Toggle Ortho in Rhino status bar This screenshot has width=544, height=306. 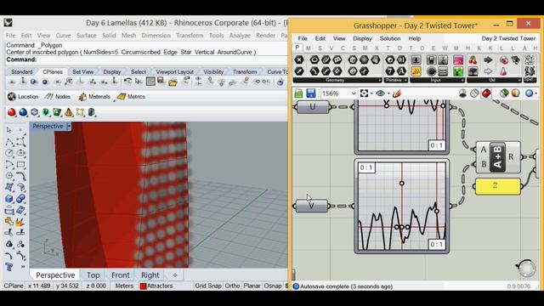click(232, 286)
